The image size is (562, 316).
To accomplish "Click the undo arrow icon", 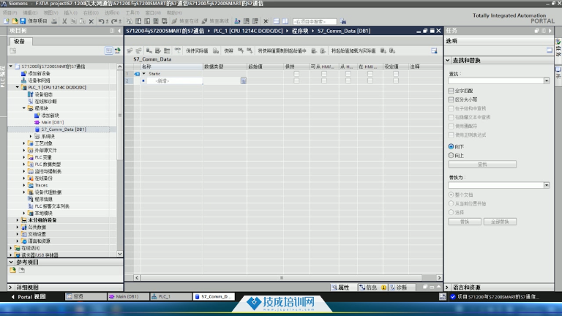I will pos(102,21).
